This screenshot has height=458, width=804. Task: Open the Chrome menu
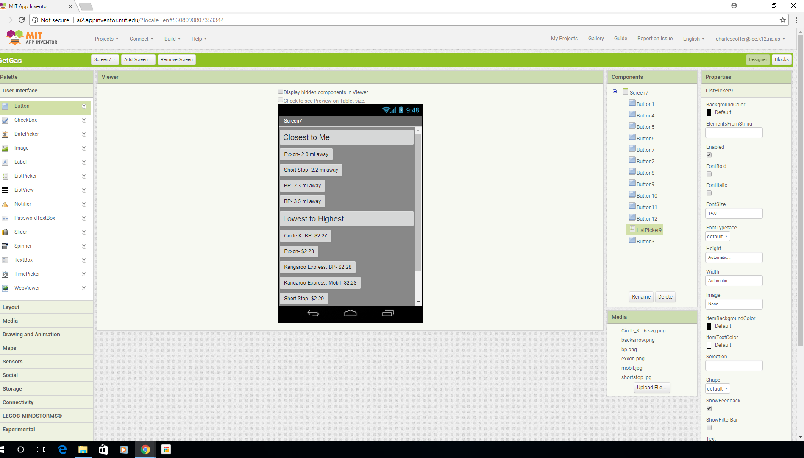(x=796, y=20)
